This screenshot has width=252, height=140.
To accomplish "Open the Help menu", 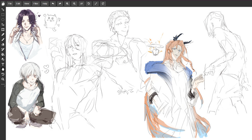I will coord(45,3).
